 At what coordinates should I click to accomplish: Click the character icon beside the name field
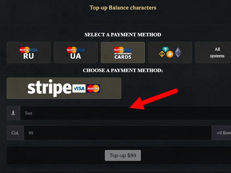(x=13, y=113)
